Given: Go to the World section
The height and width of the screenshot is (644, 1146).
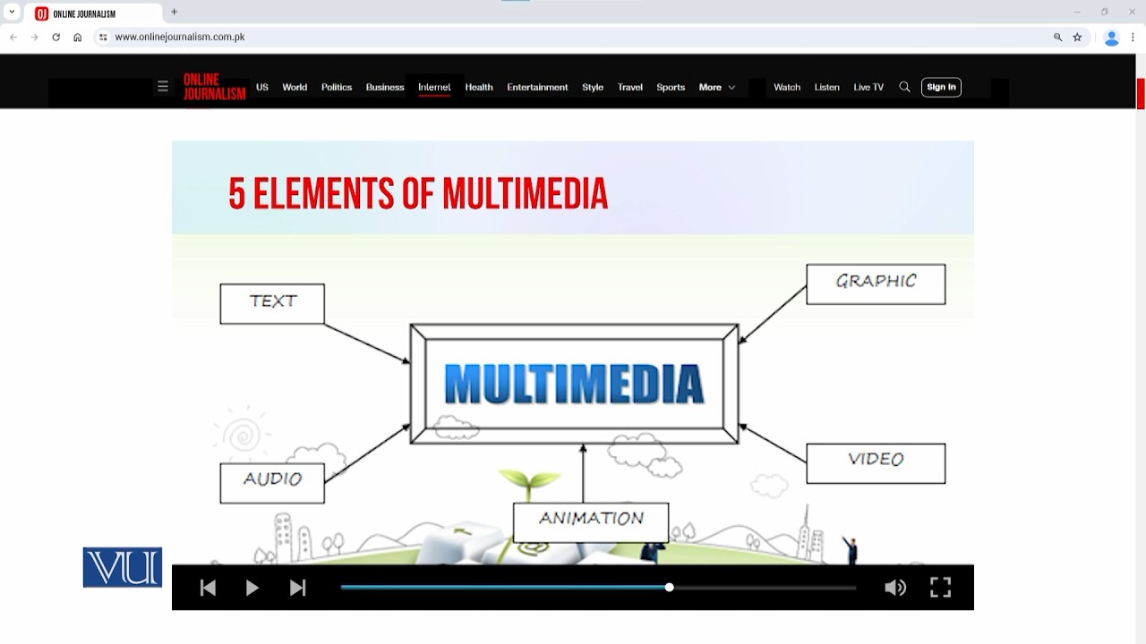Looking at the screenshot, I should point(295,87).
